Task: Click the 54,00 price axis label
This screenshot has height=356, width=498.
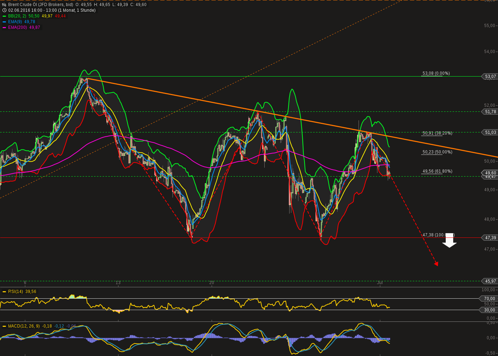Action: point(489,52)
